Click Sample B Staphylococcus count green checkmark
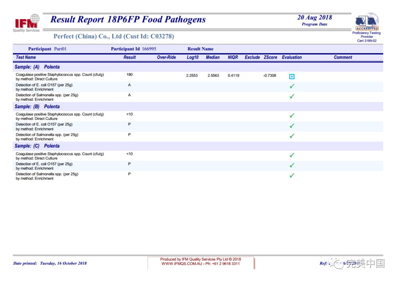398x281 pixels. (x=292, y=115)
